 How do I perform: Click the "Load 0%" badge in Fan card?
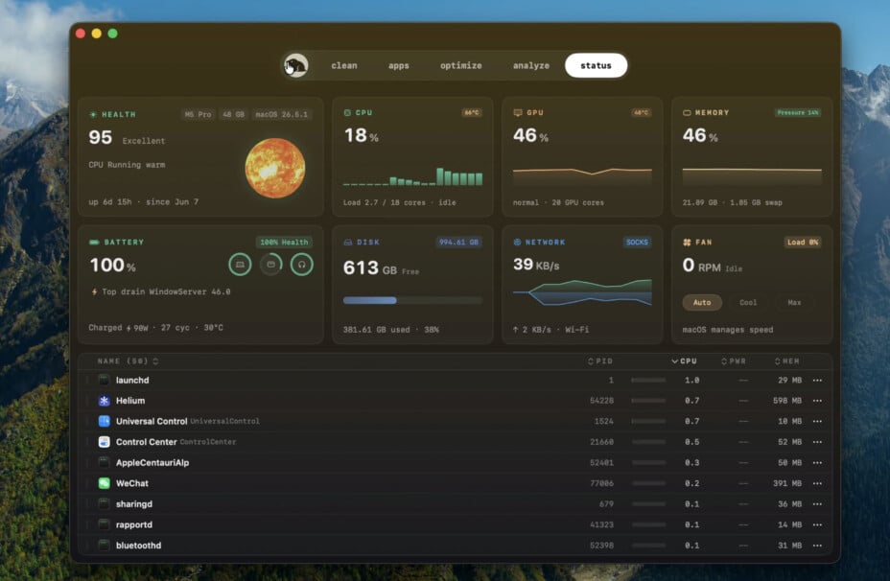pos(802,243)
